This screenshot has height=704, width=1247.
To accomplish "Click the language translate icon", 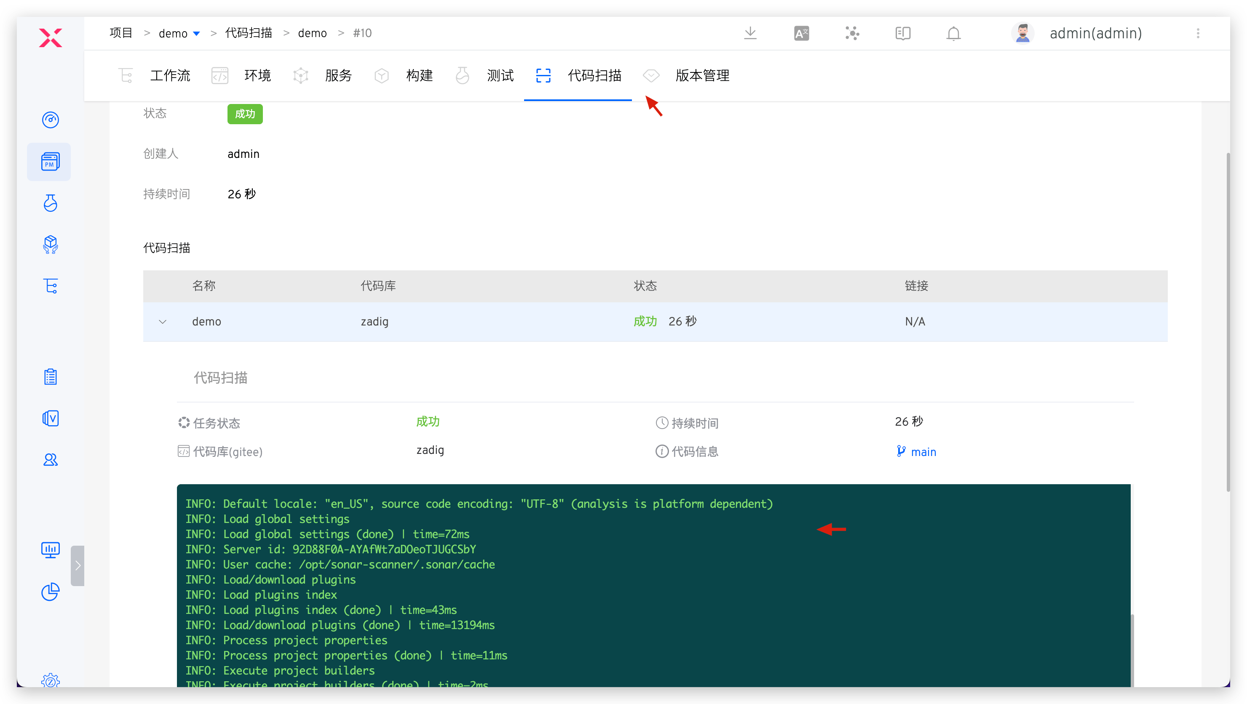I will pos(801,33).
